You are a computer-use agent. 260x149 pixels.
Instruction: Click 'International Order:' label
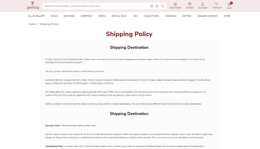click(54, 146)
